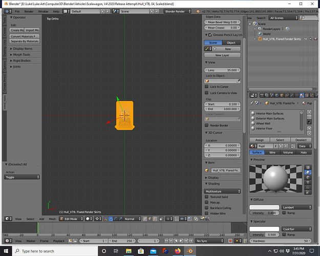Toggle visibility eye of Hull_V7B object in outliner
This screenshot has width=320, height=256.
(306, 39)
